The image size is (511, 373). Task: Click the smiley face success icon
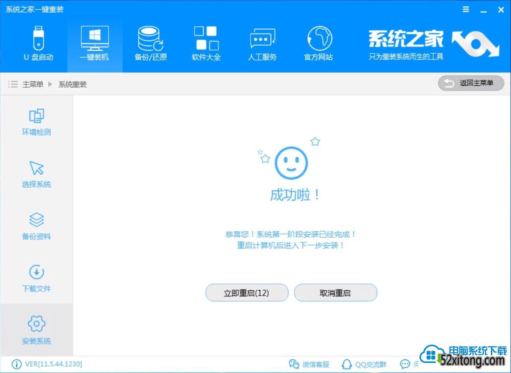[x=291, y=162]
